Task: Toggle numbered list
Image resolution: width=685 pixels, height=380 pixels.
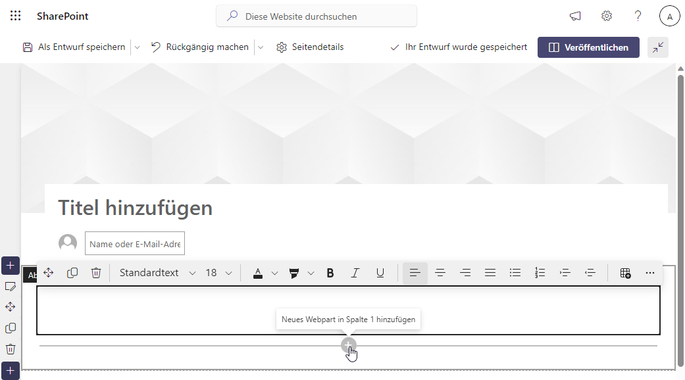Action: [x=540, y=273]
